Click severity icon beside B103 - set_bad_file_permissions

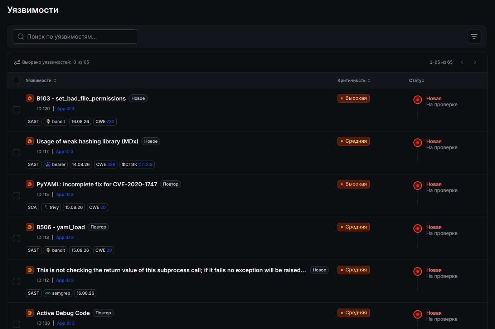pos(30,98)
